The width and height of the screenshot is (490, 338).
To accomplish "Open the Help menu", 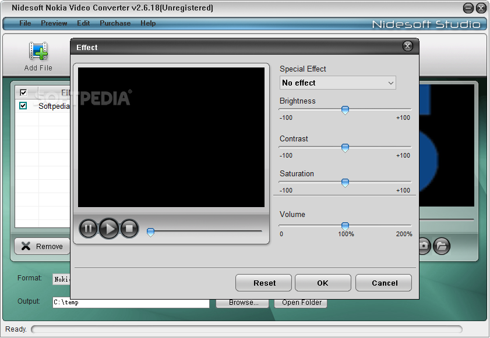I will pos(148,23).
